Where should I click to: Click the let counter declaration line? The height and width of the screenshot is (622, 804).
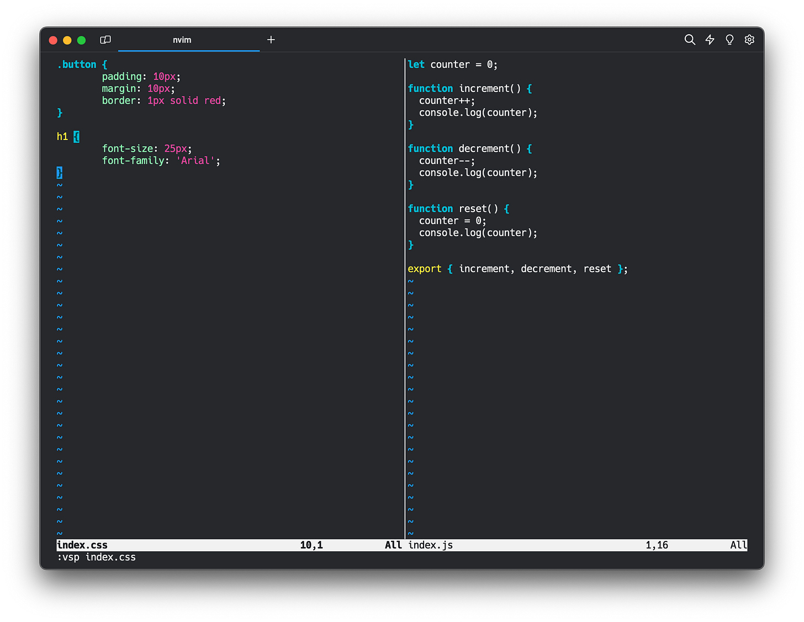[453, 65]
